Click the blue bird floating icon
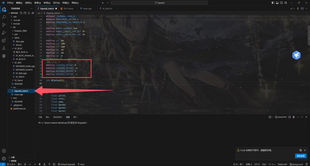This screenshot has height=166, width=310. [x=296, y=55]
